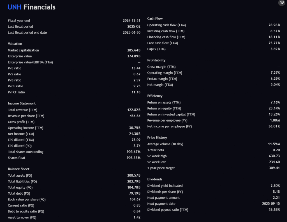
Task: Click the Market capitalization value 285.64B
Action: click(x=134, y=50)
